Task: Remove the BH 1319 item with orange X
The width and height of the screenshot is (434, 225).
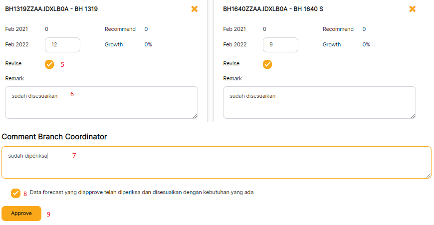Action: coord(195,9)
